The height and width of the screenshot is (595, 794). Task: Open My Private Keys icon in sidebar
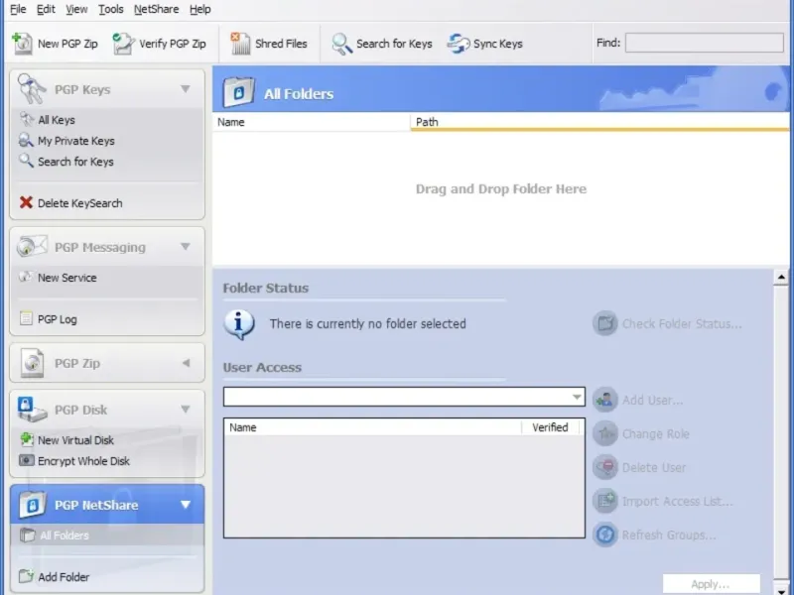(26, 140)
